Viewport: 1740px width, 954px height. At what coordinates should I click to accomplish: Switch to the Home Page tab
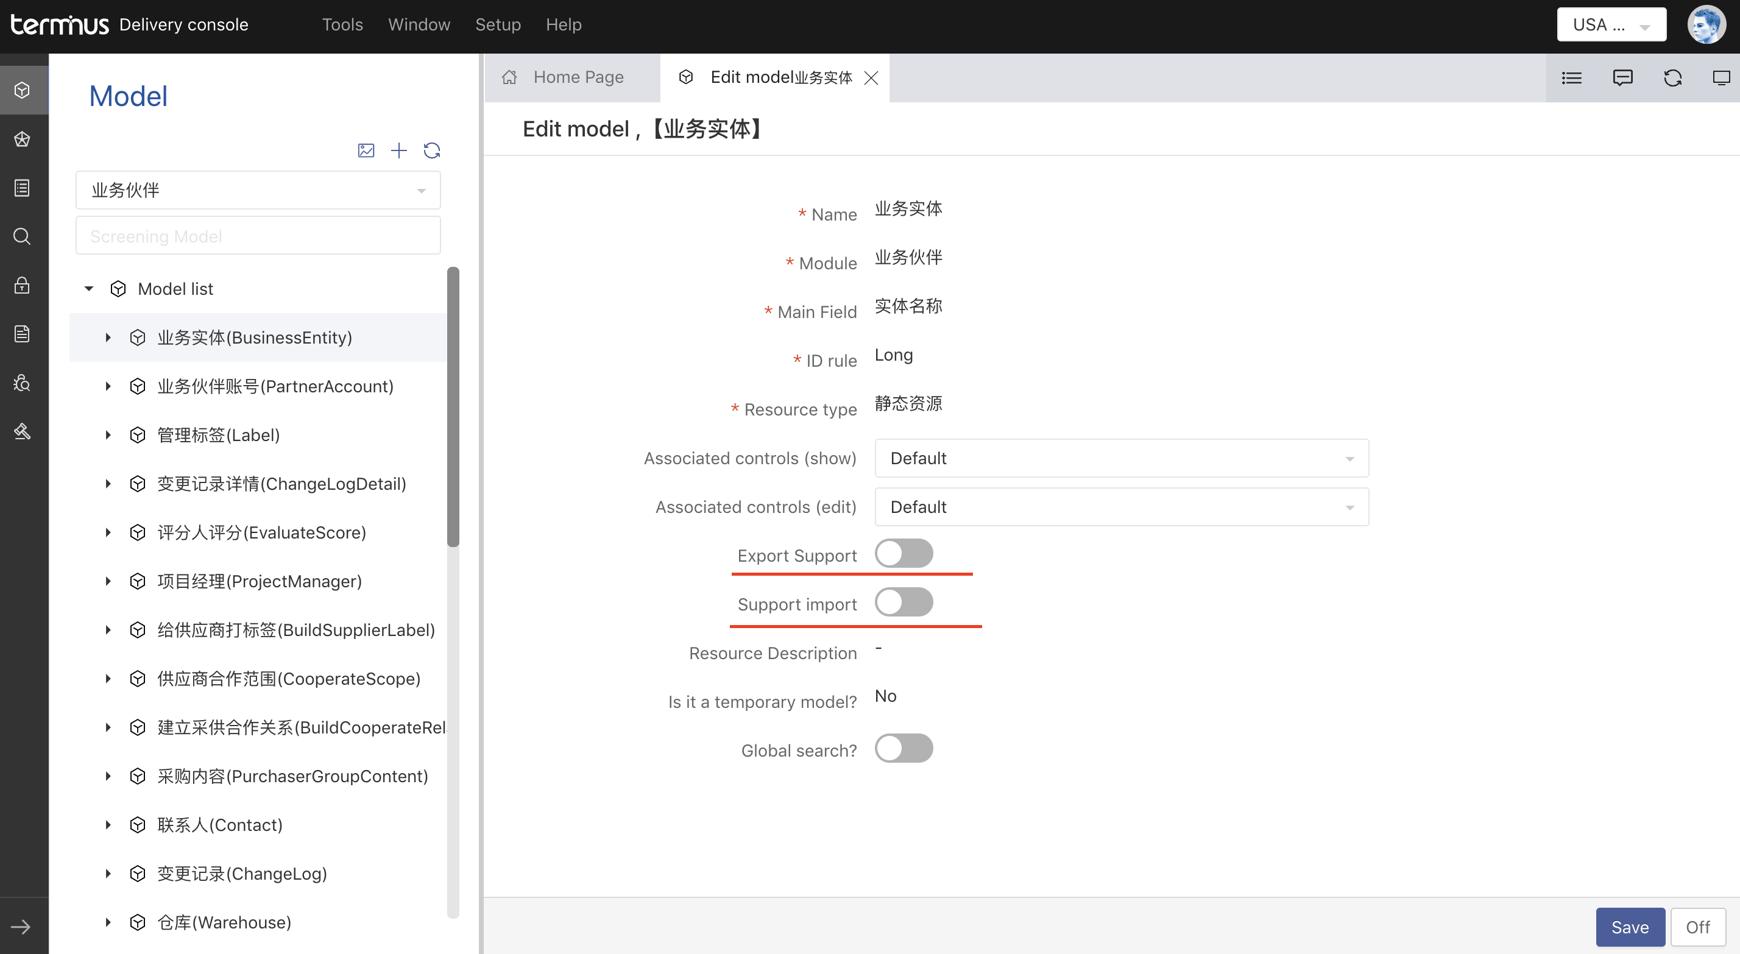pyautogui.click(x=572, y=78)
